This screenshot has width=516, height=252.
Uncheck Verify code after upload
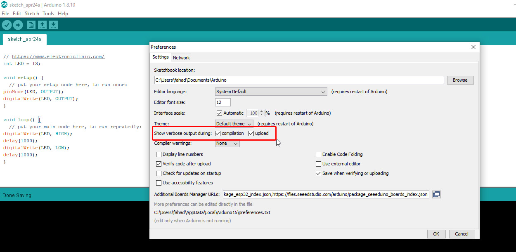pos(159,164)
